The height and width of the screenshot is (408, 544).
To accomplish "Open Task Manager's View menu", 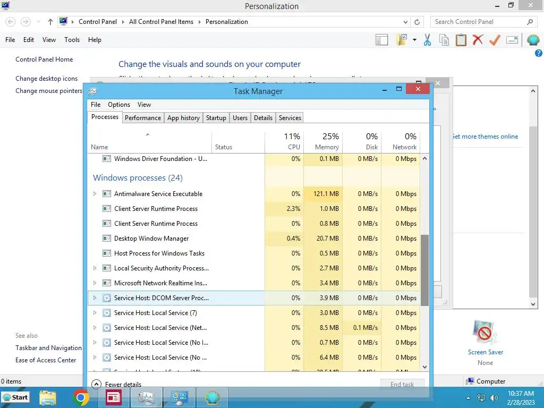I will click(x=144, y=105).
